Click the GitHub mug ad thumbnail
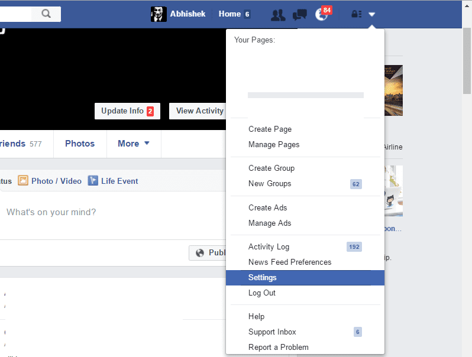Screen dimensions: 472x357 click(x=394, y=191)
